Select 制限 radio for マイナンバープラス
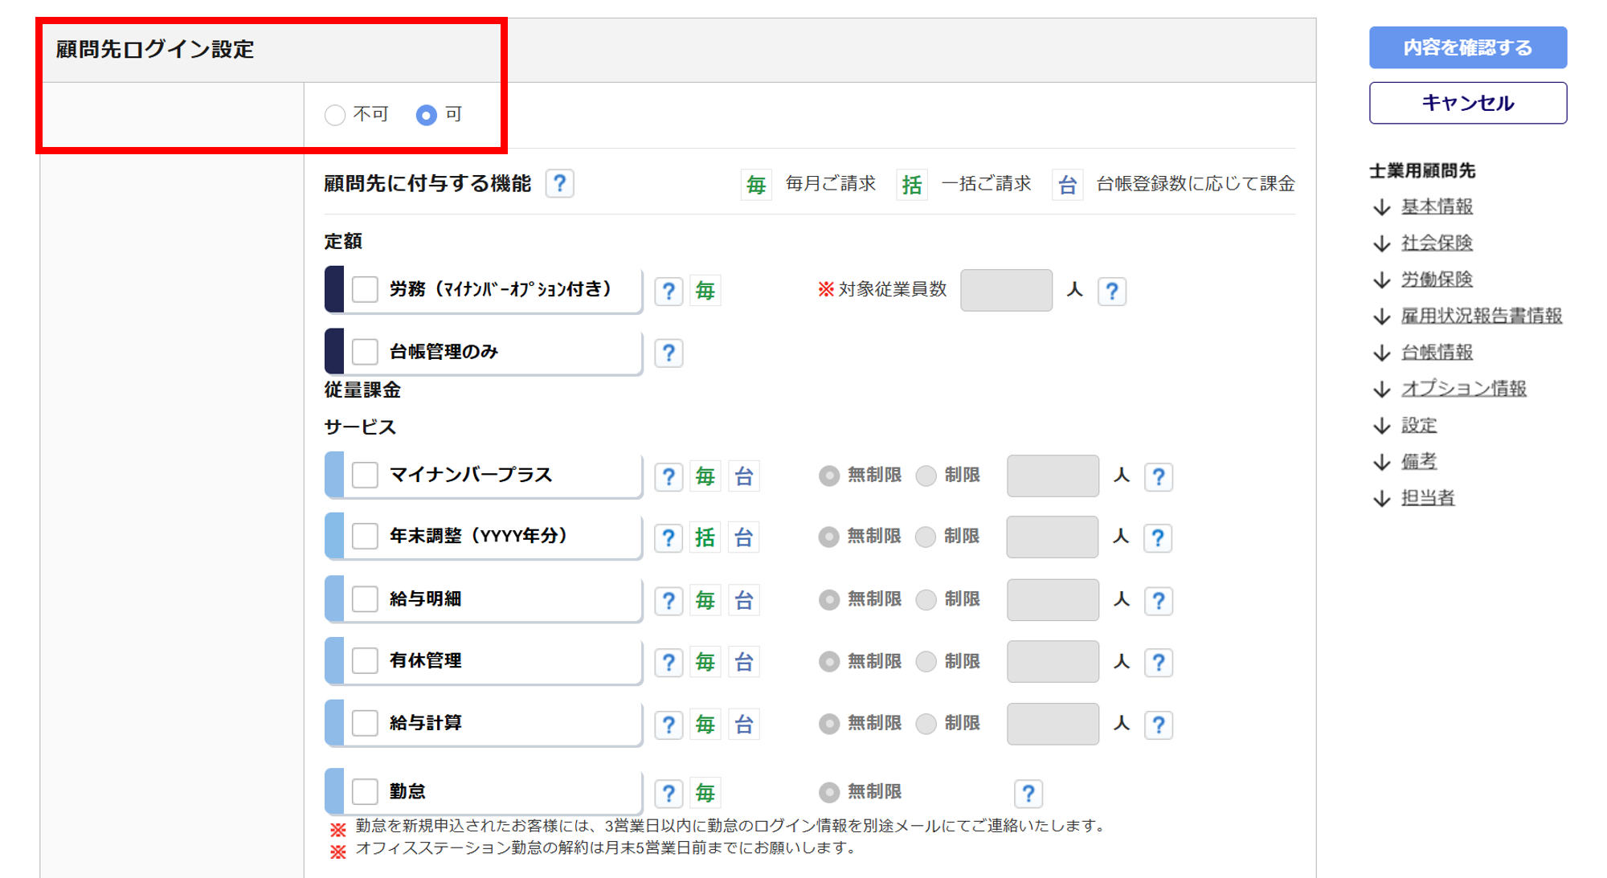This screenshot has height=878, width=1607. coord(926,476)
